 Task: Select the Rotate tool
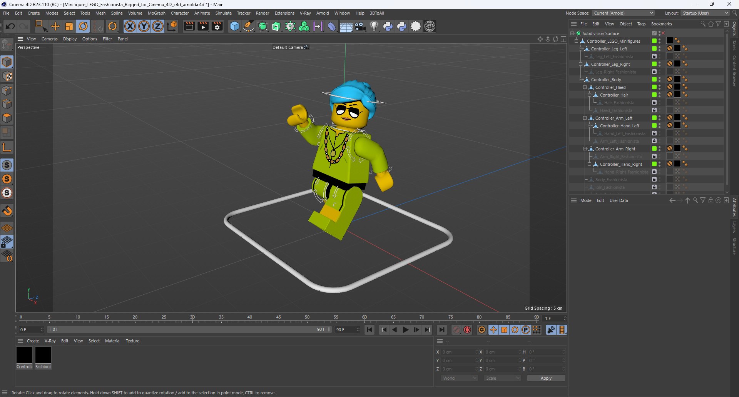tap(83, 26)
